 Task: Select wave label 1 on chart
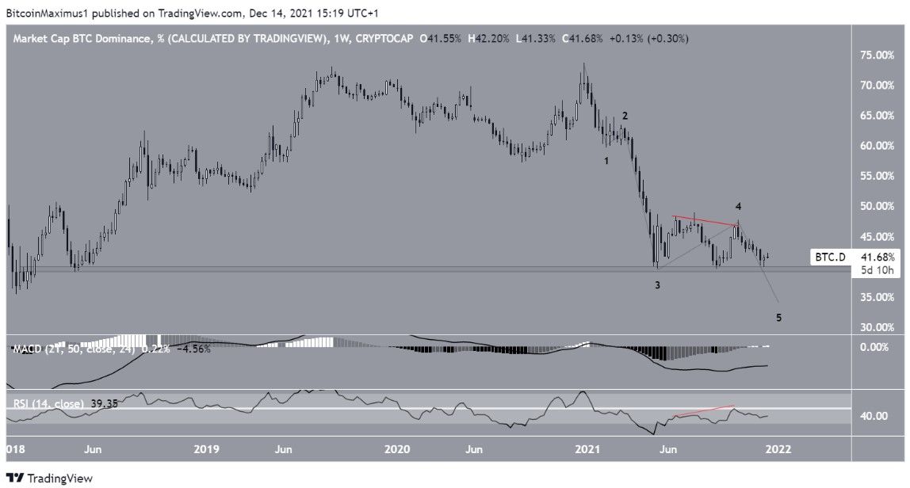click(606, 160)
